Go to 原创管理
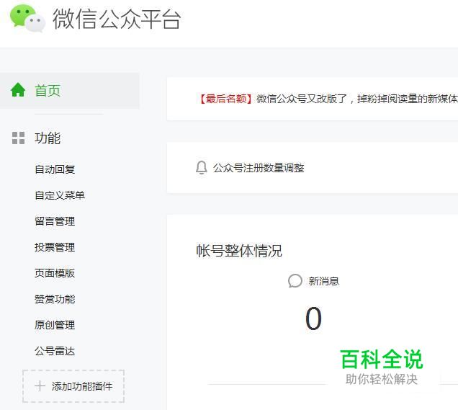 click(55, 325)
